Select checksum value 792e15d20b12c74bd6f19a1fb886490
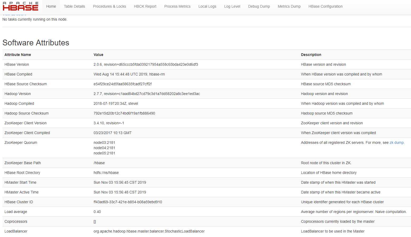This screenshot has height=237, width=411. [124, 113]
